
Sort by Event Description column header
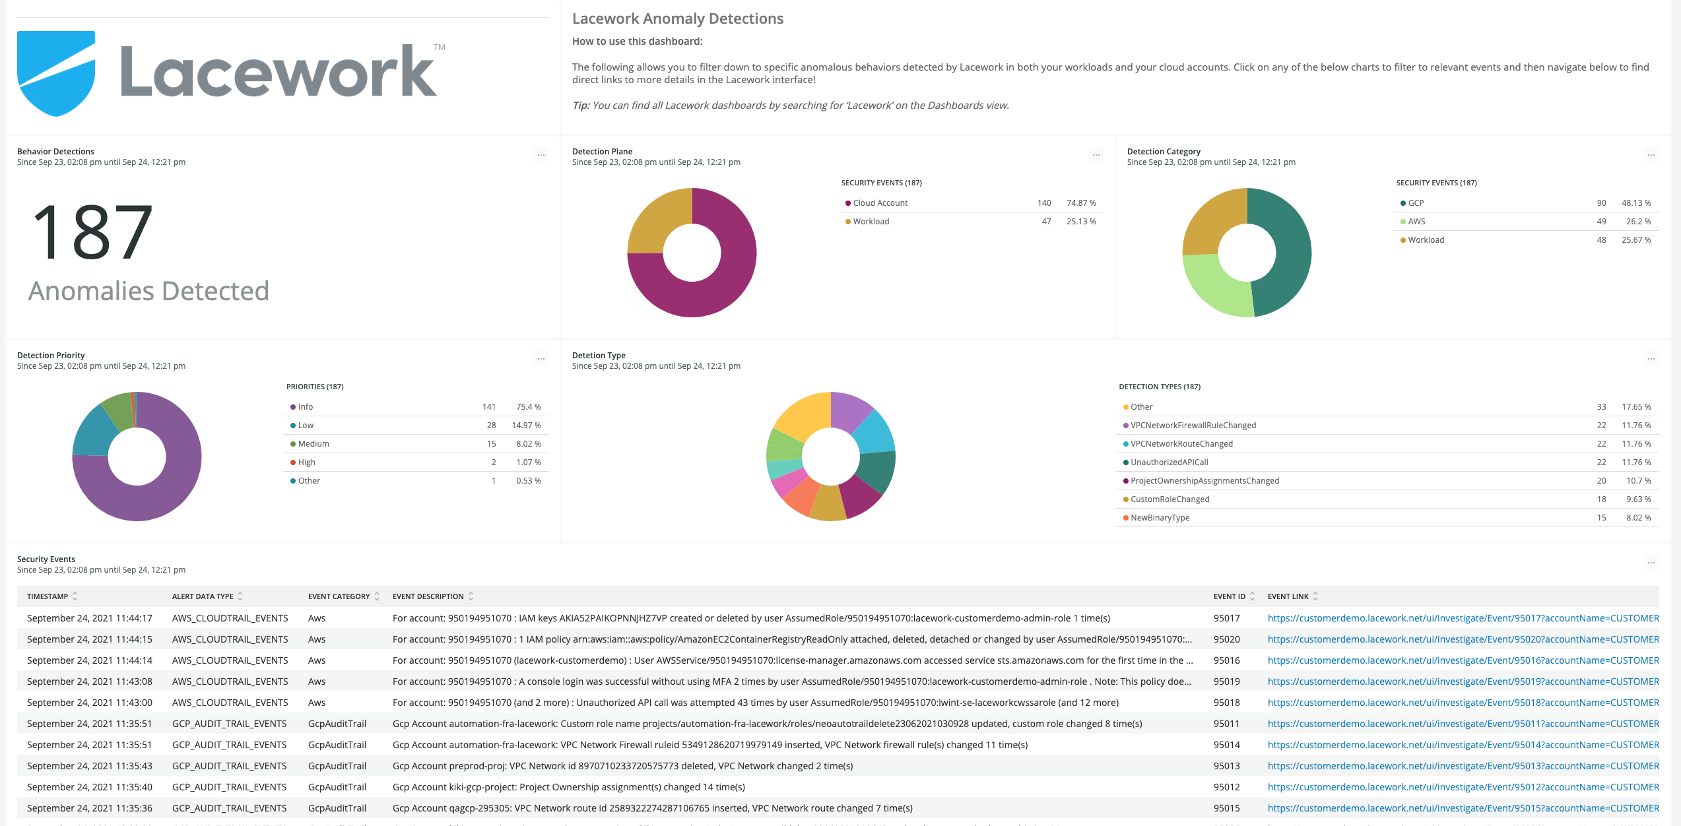point(428,596)
